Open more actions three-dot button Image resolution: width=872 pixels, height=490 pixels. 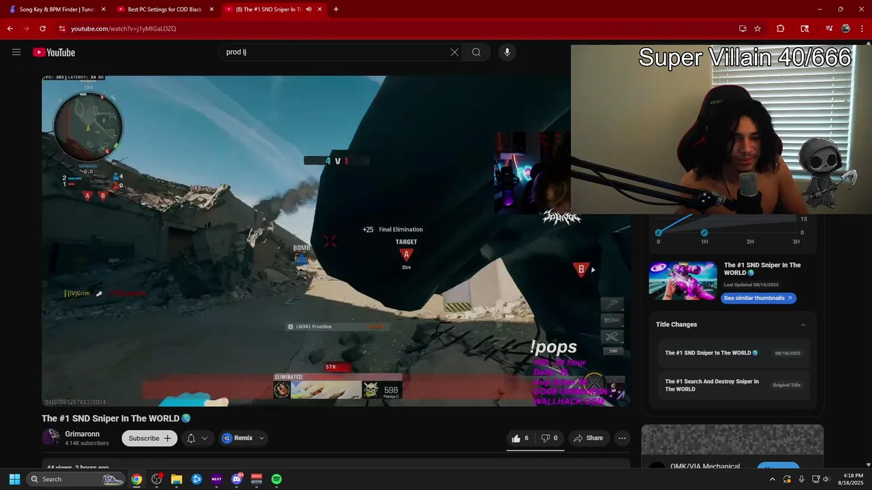tap(622, 438)
